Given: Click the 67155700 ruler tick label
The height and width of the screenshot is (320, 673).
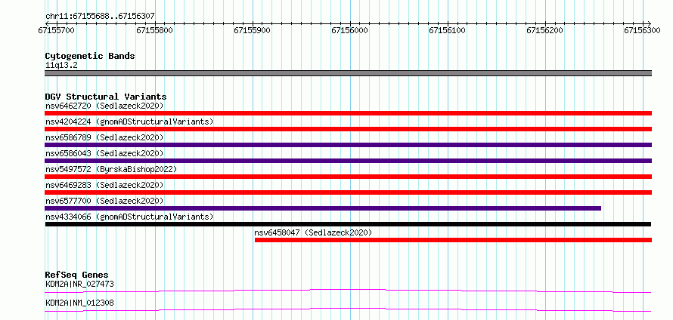Looking at the screenshot, I should (x=56, y=30).
